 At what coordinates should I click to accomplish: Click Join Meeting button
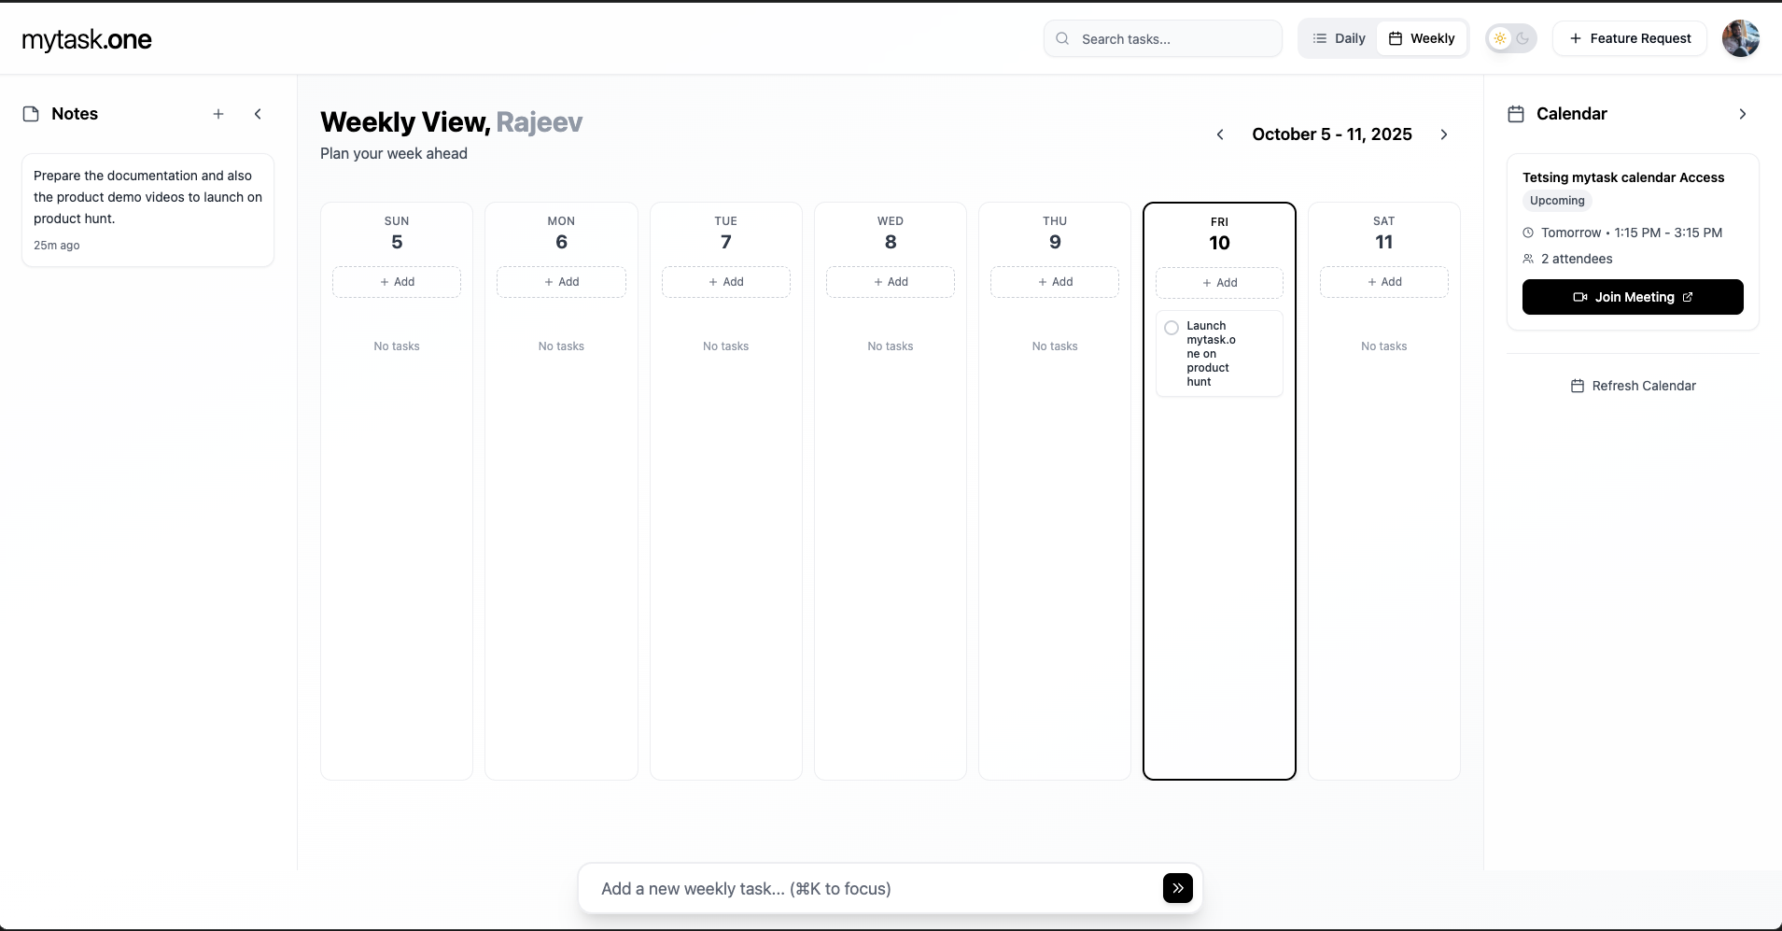coord(1633,297)
